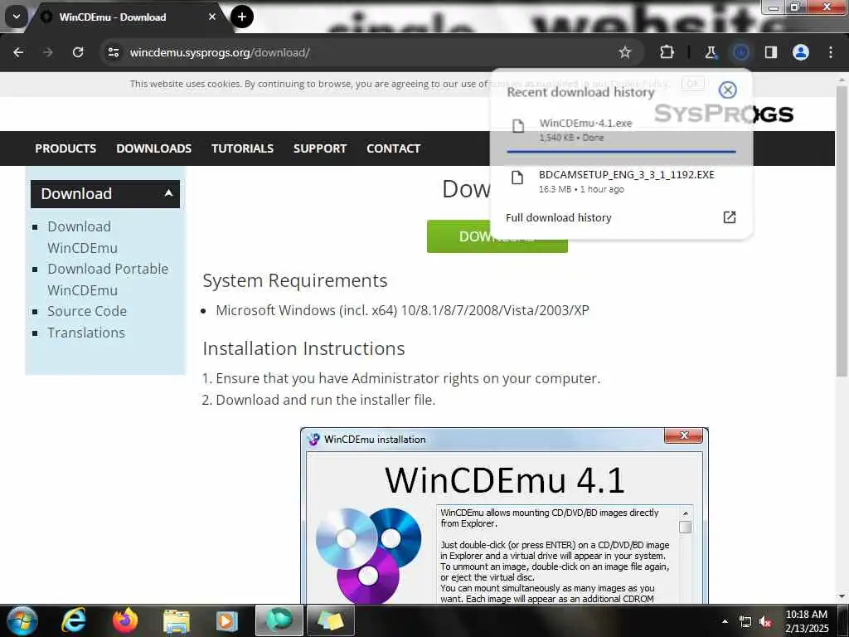Open the sticky notes taskbar icon

click(330, 620)
